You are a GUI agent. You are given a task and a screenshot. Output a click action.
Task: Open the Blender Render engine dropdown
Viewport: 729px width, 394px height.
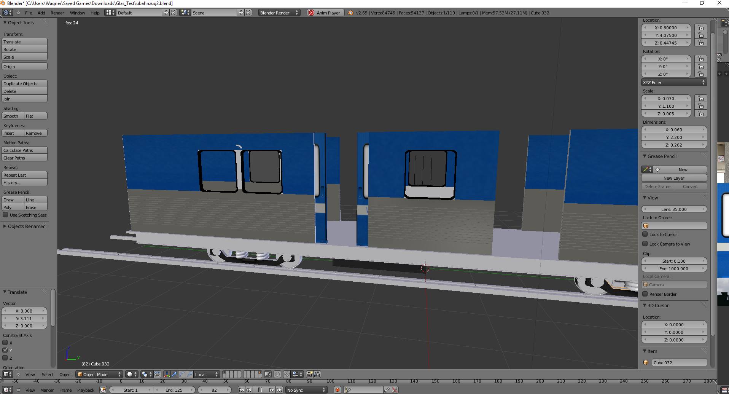click(279, 13)
